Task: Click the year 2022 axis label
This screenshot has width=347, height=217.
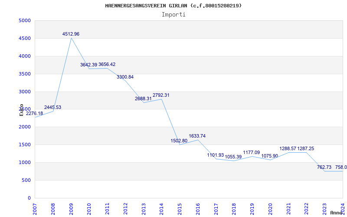Action: 307,209
